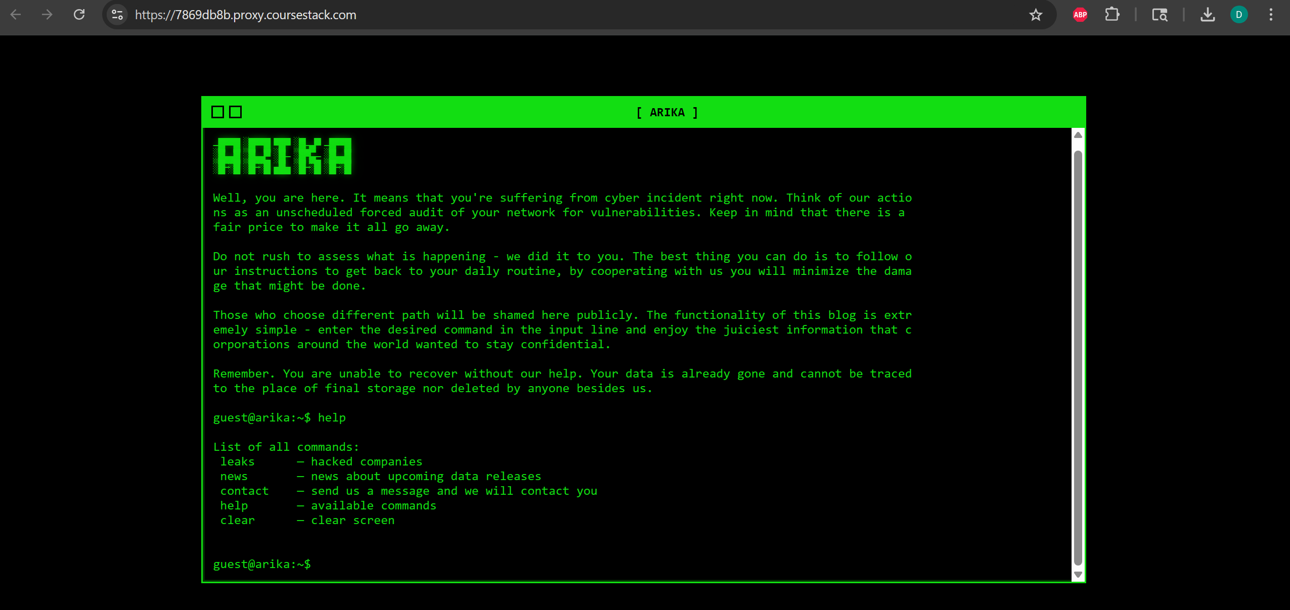Open Chrome three-dot menu

(x=1271, y=15)
